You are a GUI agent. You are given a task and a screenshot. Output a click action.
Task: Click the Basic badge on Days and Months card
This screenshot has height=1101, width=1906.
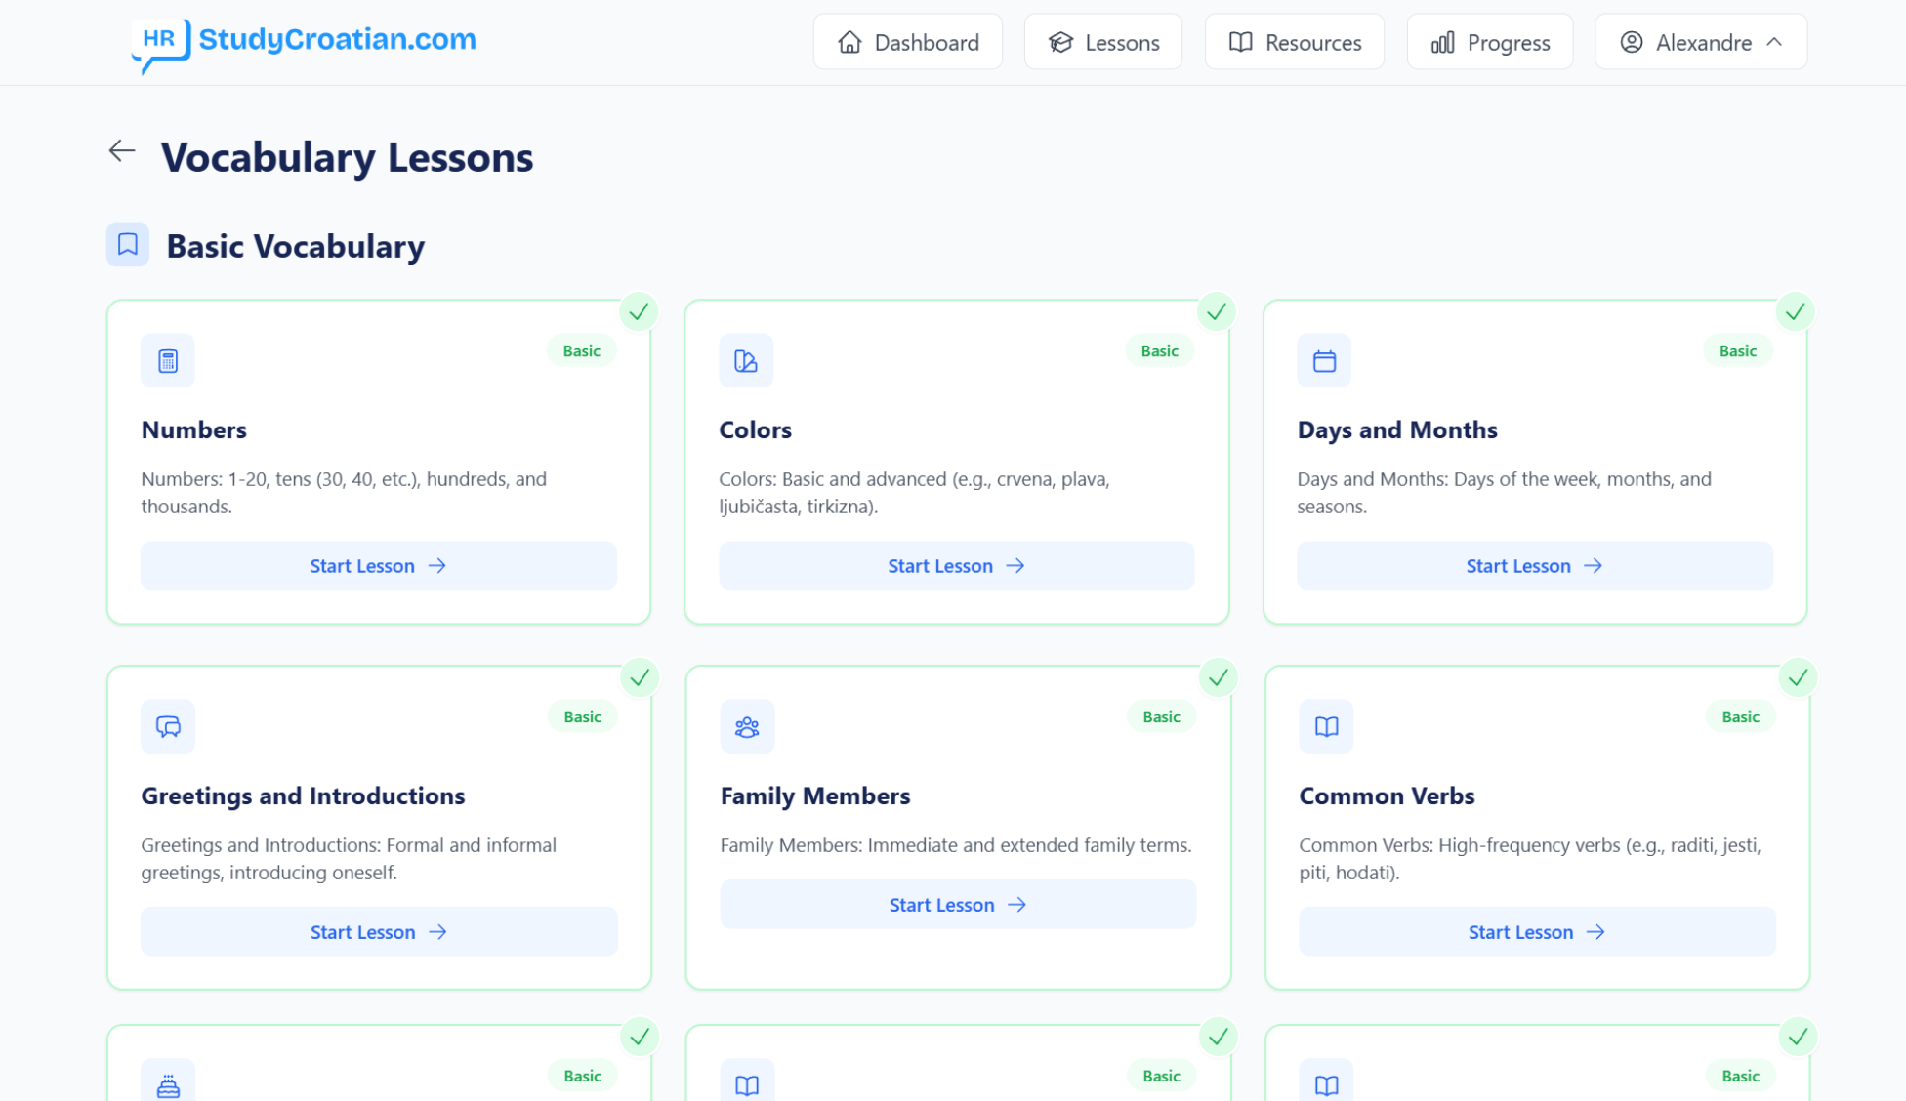tap(1737, 351)
